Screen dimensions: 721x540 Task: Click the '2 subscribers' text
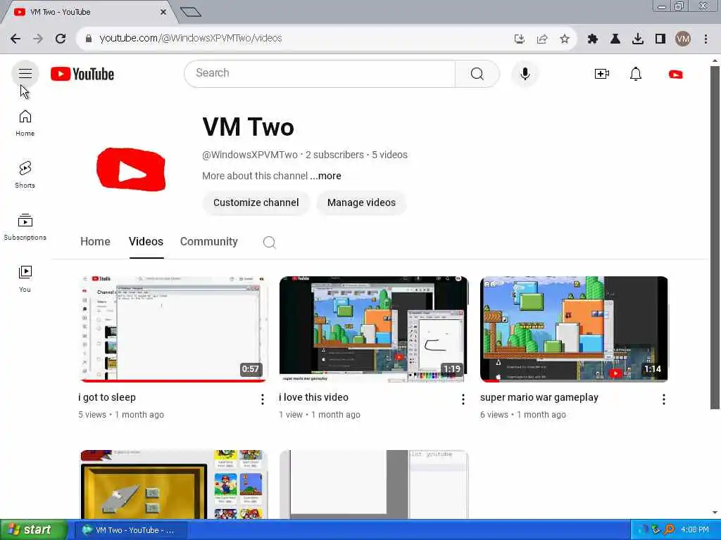[x=334, y=155]
